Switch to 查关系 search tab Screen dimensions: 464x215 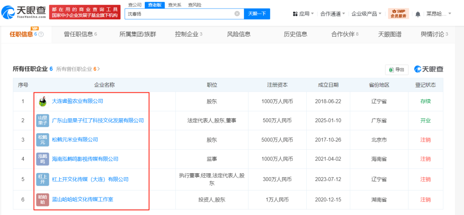point(174,5)
